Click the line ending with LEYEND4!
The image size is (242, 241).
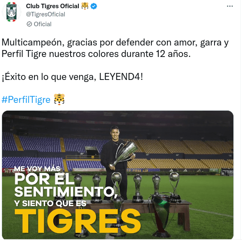coord(72,77)
